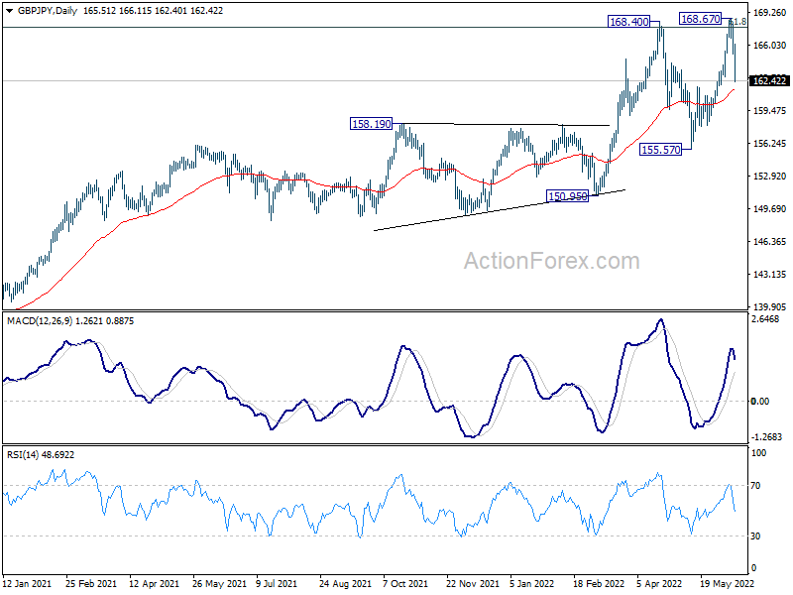Click the 5 Apr 2022 date marker
This screenshot has height=595, width=793.
(x=659, y=583)
